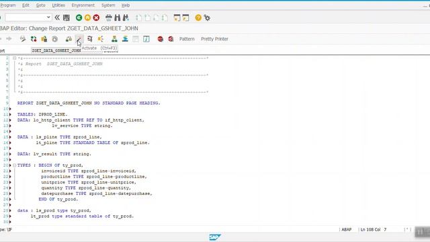Collapse the header comment block at line 1

15,58
